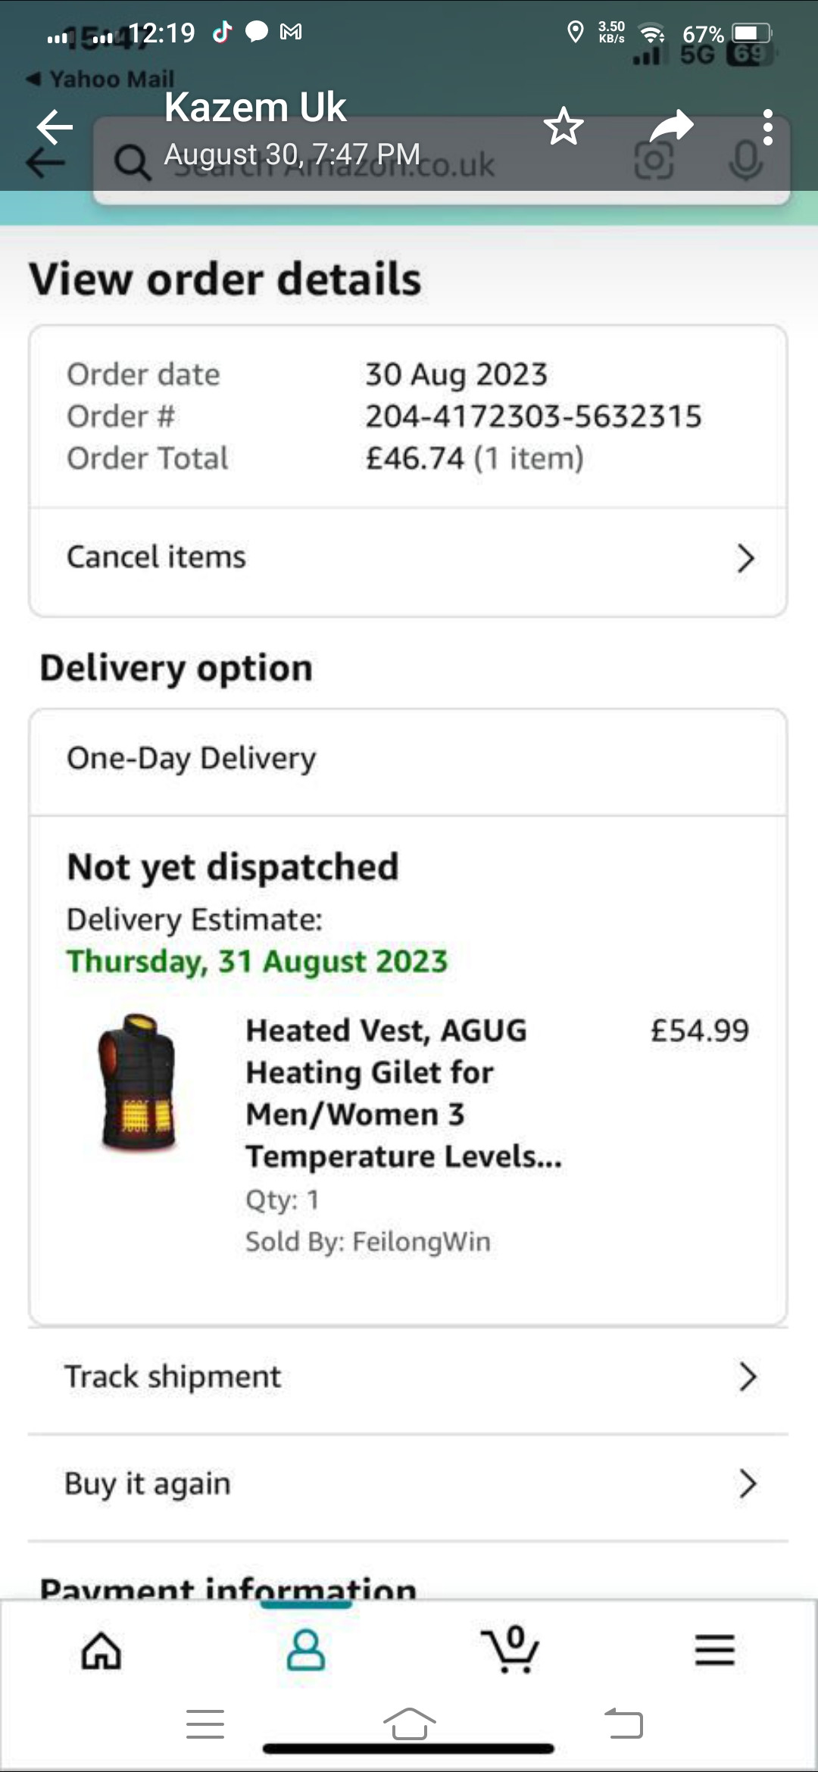Open the hamburger menu tab

[715, 1651]
